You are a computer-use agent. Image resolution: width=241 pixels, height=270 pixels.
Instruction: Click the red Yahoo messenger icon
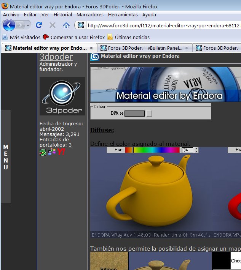[x=61, y=152]
